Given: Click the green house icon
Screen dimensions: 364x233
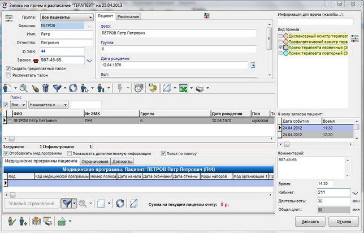Looking at the screenshot, I should (x=62, y=221).
